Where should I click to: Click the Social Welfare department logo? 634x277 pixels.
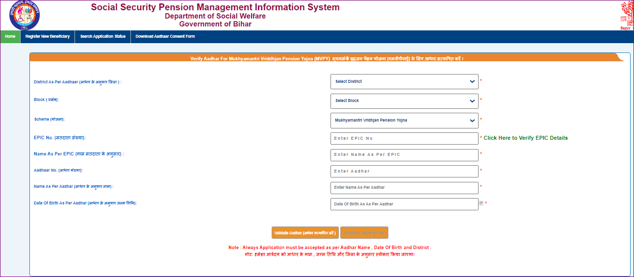[24, 15]
